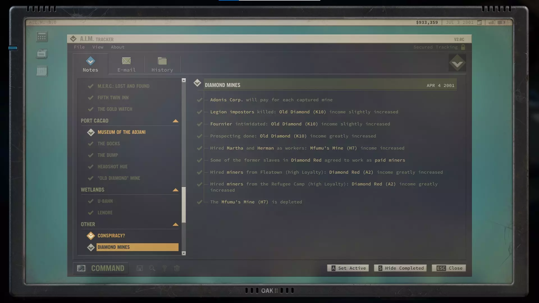Click the Hide Completed button
539x303 pixels.
coord(400,268)
